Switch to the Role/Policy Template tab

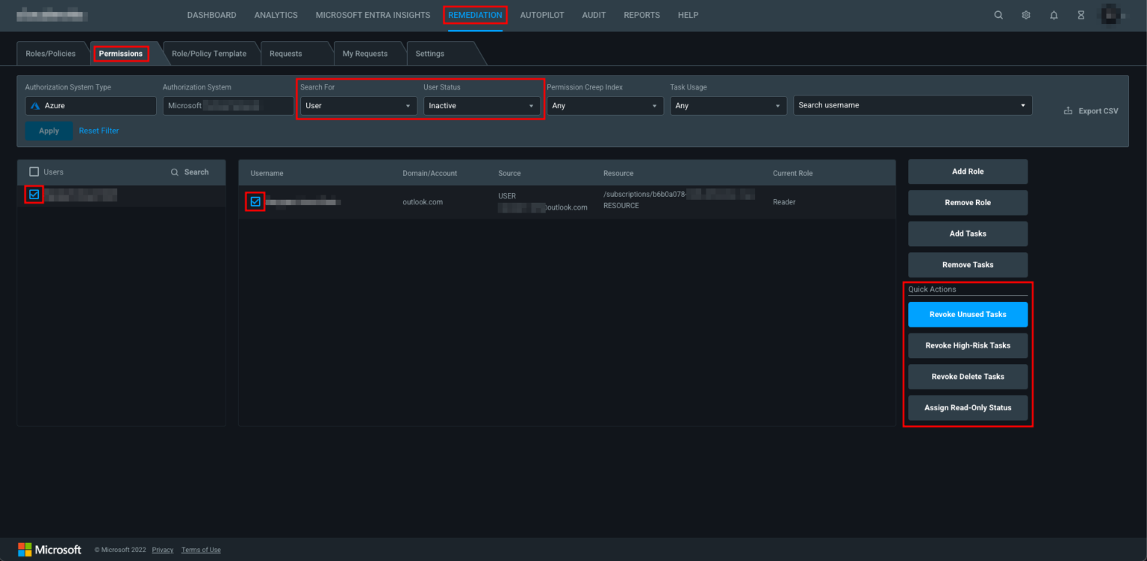[x=210, y=53]
